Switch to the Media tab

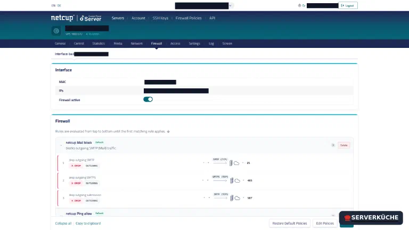pyautogui.click(x=118, y=44)
